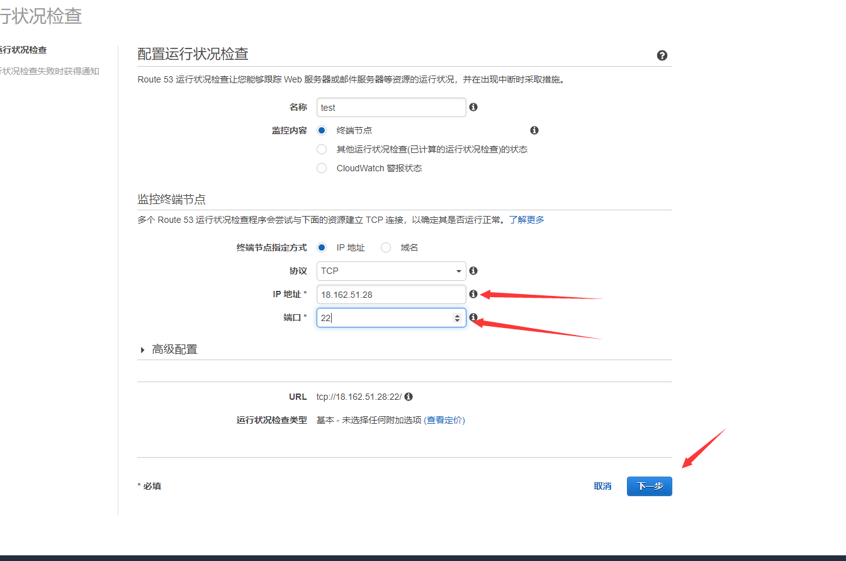Click the 下一步 button

pos(649,486)
